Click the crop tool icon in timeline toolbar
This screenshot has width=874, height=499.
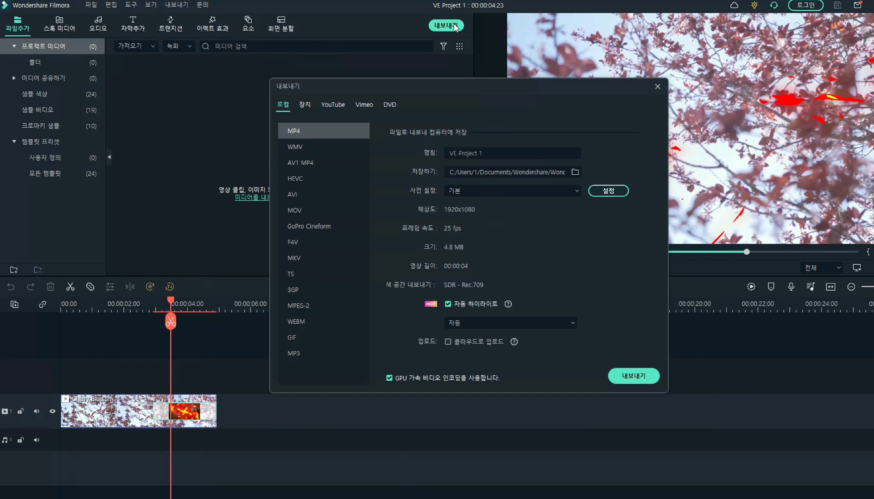pyautogui.click(x=90, y=287)
